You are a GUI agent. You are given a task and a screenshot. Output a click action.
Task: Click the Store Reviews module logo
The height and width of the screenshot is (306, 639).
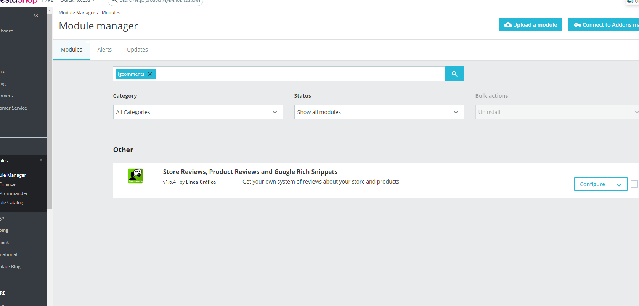coord(135,176)
